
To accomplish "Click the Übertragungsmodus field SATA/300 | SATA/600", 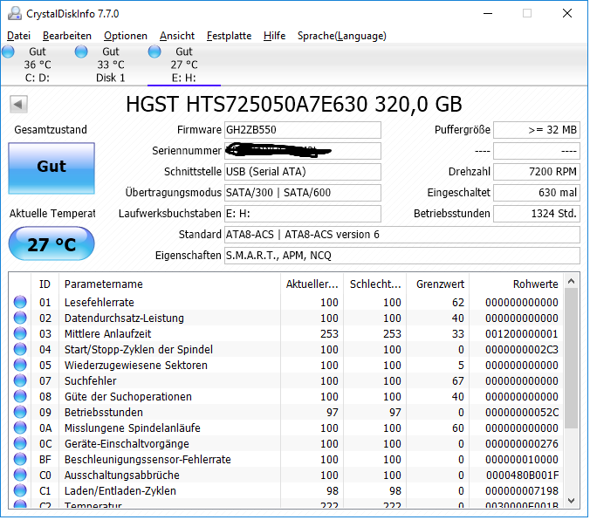I will click(x=303, y=193).
